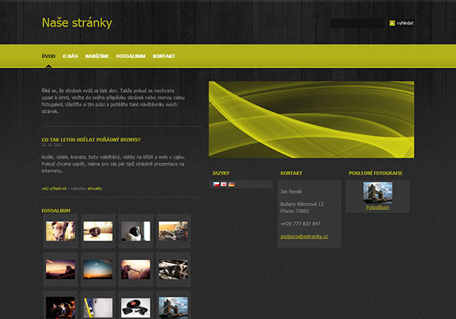
Task: Open the concert crowd photo thumbnail
Action: click(x=61, y=307)
